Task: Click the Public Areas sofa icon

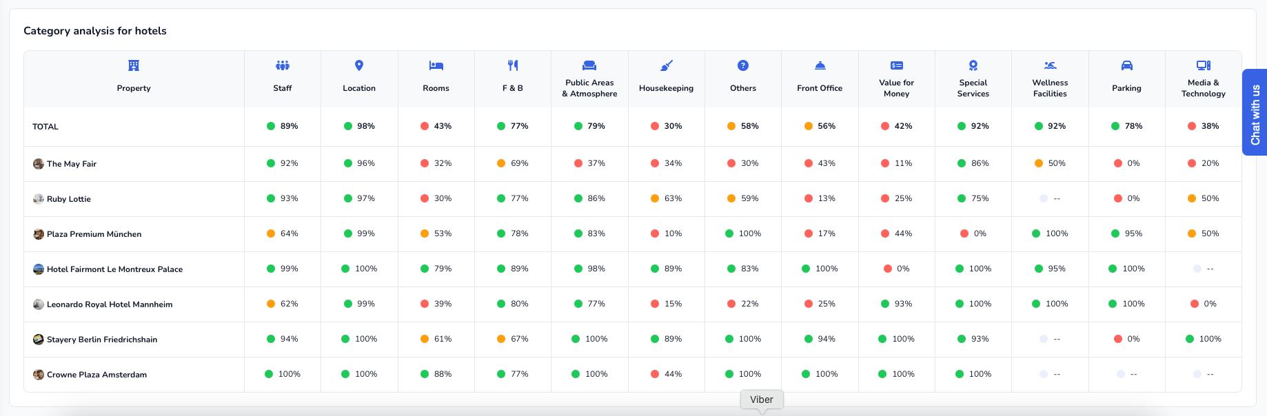Action: pos(589,65)
